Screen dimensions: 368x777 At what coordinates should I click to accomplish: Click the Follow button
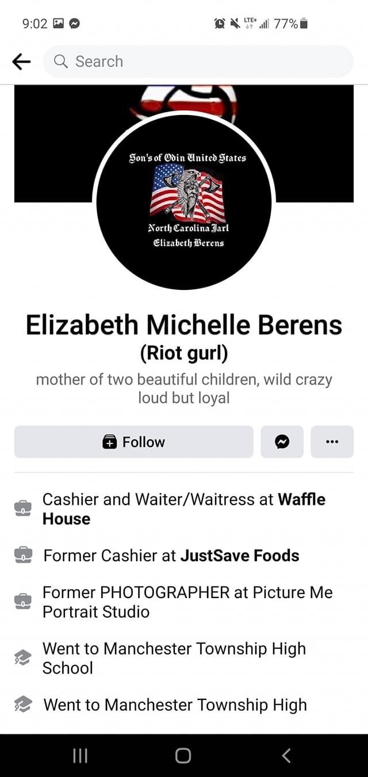click(x=134, y=442)
